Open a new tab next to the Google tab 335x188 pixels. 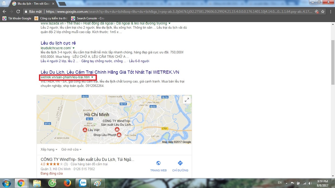click(63, 4)
